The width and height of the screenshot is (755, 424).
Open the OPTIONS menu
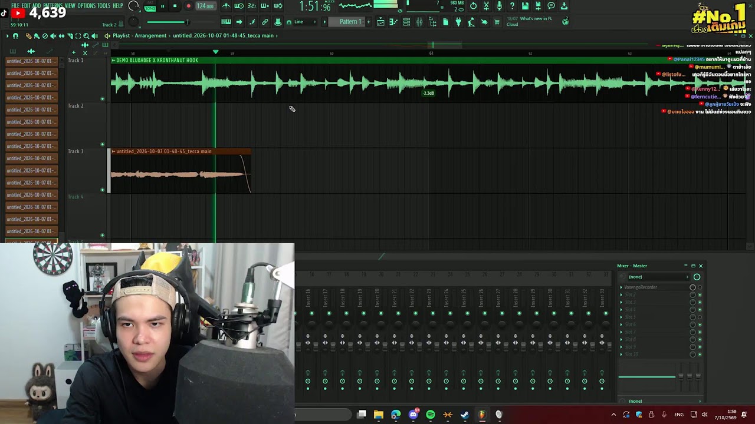tap(86, 6)
